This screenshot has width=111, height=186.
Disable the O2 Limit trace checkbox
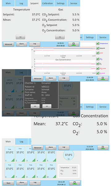click(98, 73)
